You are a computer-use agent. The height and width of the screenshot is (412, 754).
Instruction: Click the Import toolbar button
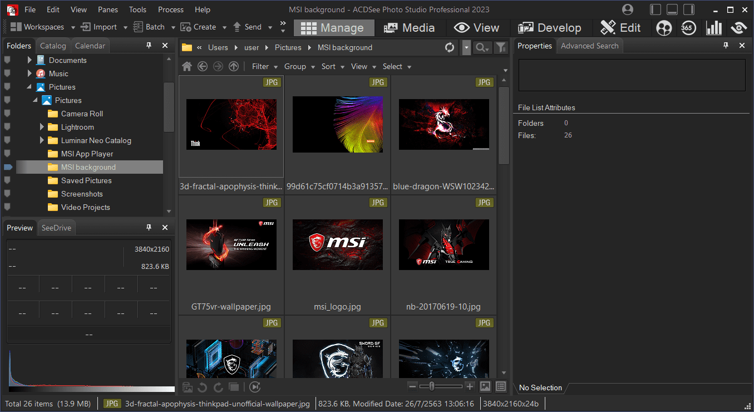pos(99,27)
